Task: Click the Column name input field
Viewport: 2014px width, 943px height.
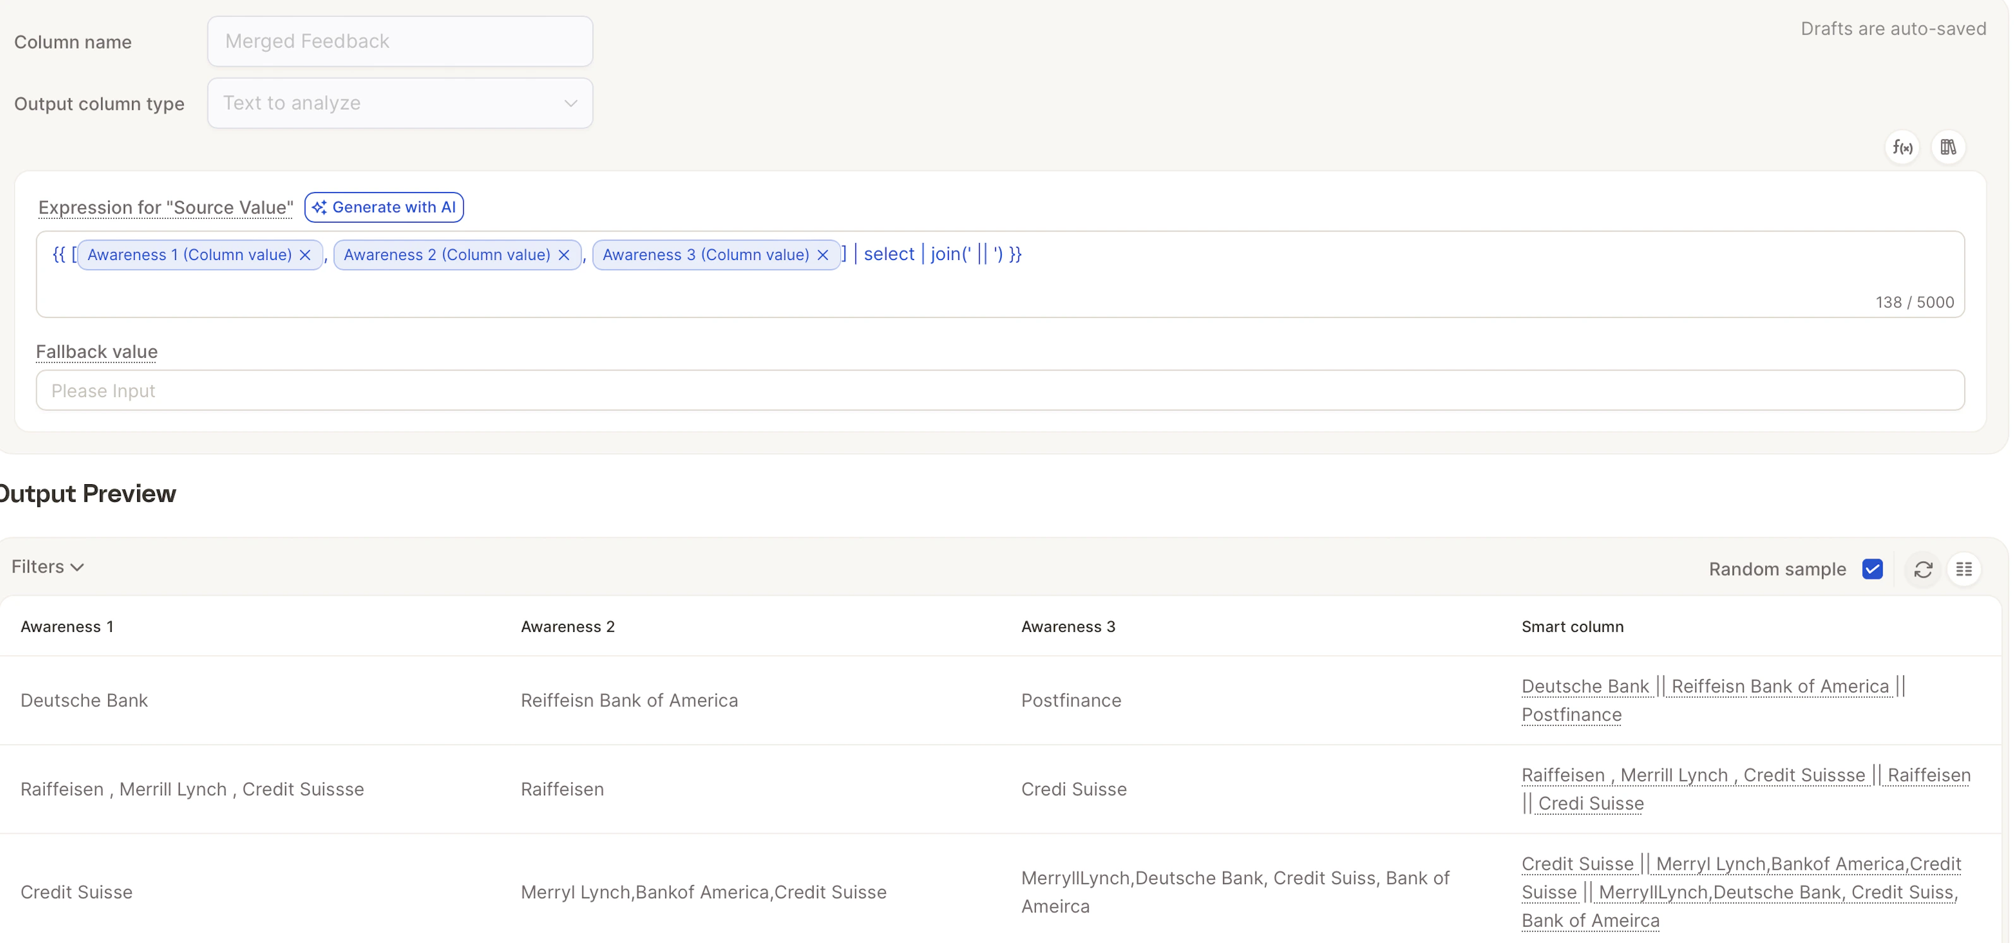Action: pos(401,42)
